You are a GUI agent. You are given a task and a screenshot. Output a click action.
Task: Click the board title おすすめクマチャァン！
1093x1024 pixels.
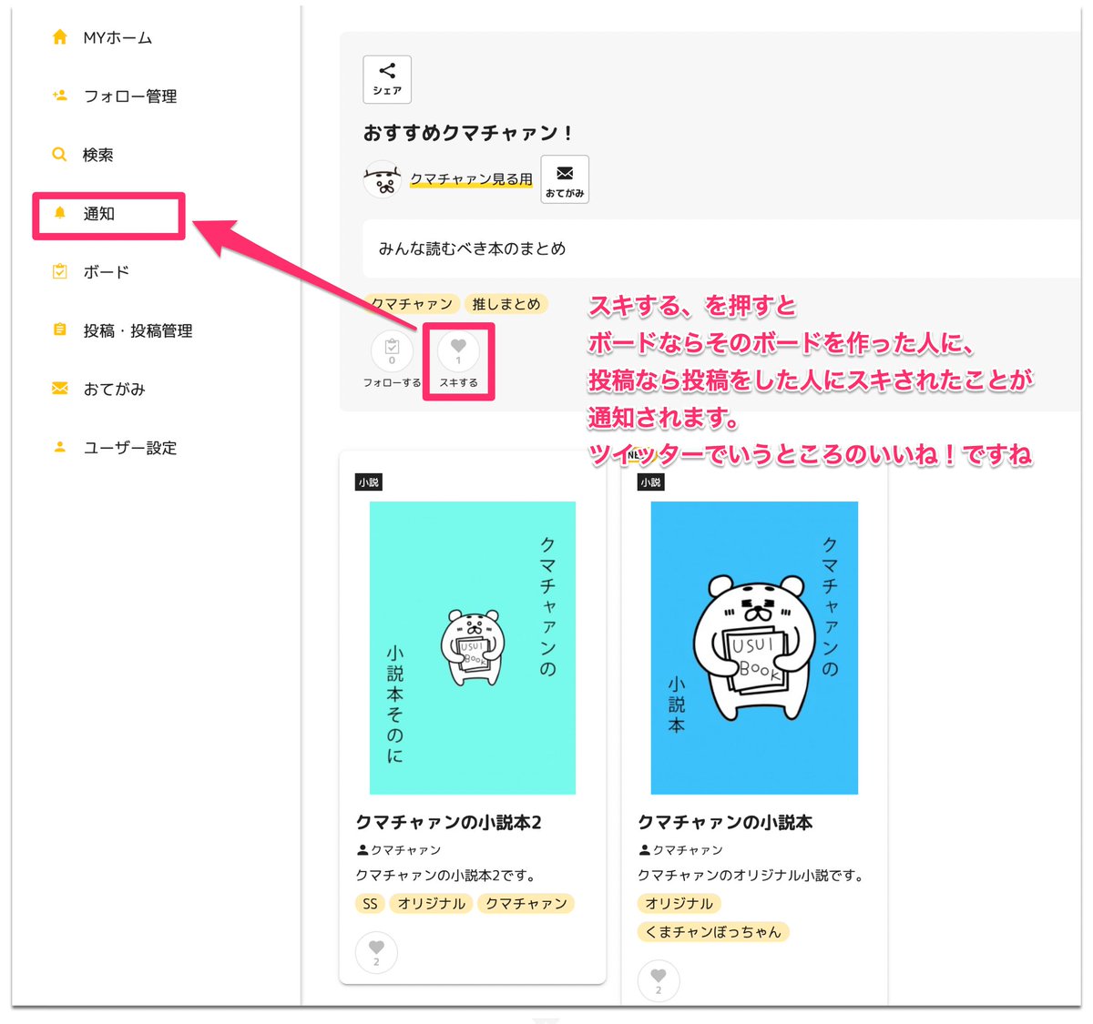pyautogui.click(x=469, y=133)
